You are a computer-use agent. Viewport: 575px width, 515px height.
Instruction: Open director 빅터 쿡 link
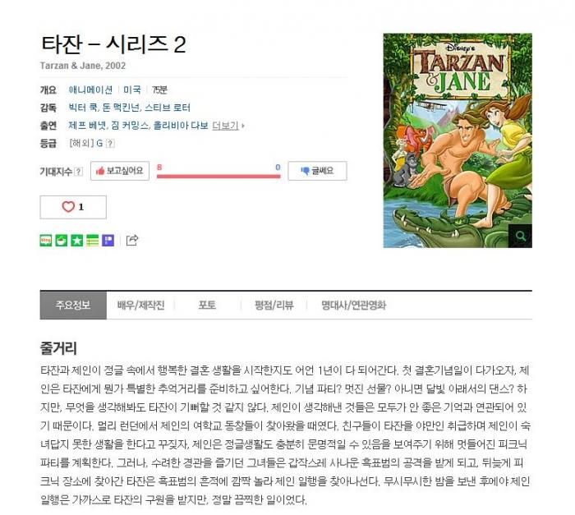point(83,108)
